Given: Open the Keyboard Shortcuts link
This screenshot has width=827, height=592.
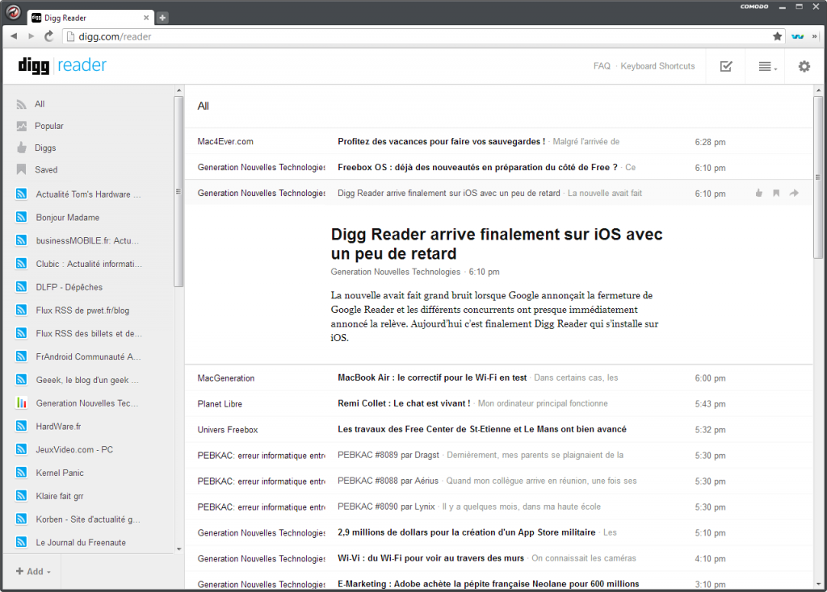Looking at the screenshot, I should point(657,66).
